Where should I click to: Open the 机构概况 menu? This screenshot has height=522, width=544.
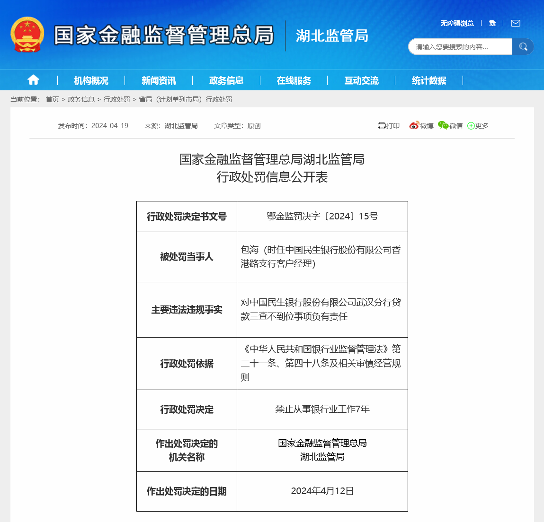91,80
